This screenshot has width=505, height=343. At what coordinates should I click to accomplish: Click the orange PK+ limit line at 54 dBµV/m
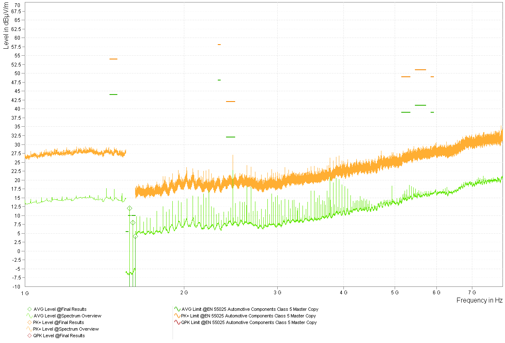[x=113, y=59]
